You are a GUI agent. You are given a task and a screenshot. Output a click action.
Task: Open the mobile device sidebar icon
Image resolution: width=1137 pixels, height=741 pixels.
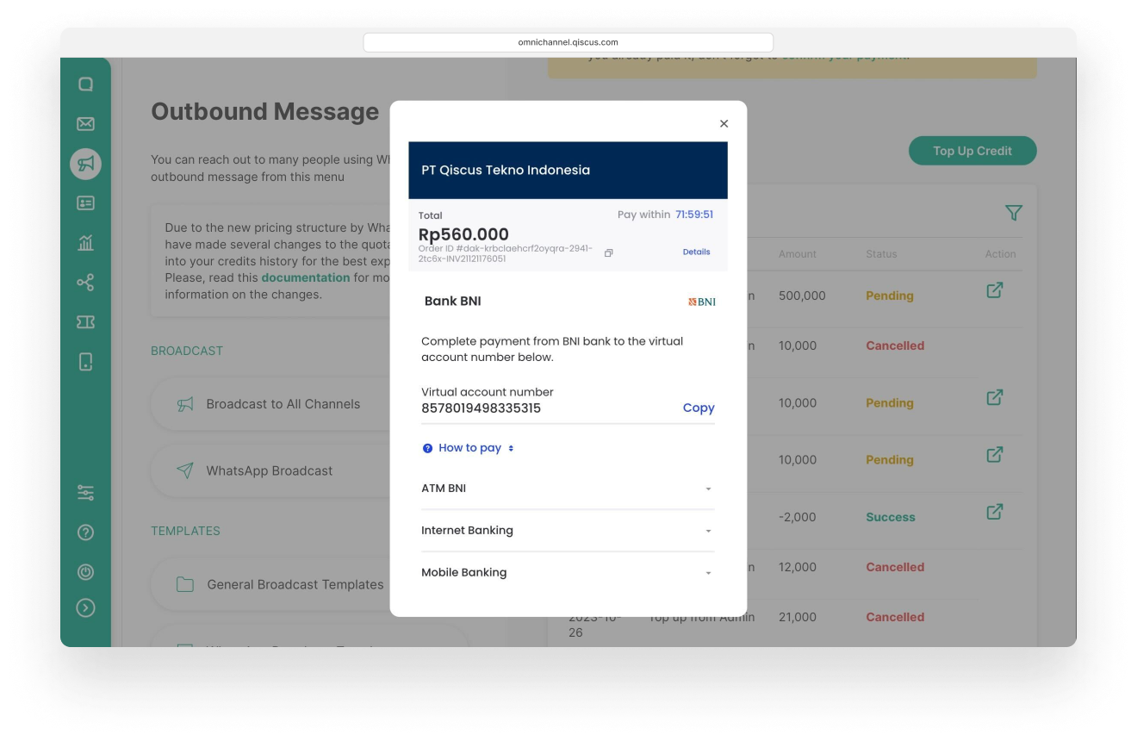click(85, 362)
